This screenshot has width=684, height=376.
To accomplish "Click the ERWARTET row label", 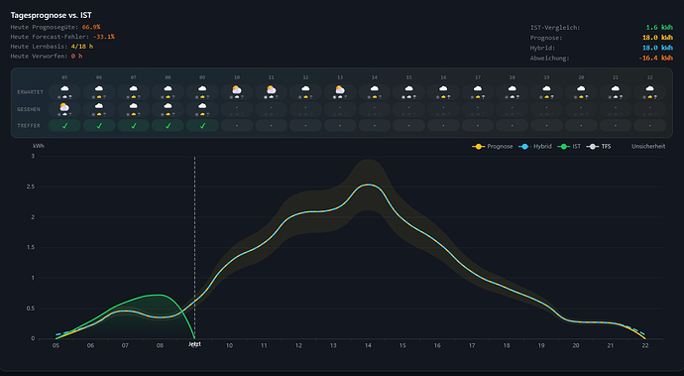I will (30, 92).
